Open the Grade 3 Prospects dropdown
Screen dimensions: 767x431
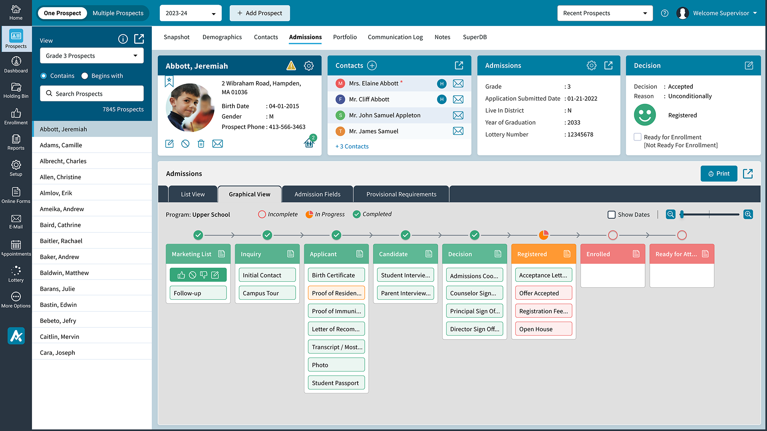(91, 56)
